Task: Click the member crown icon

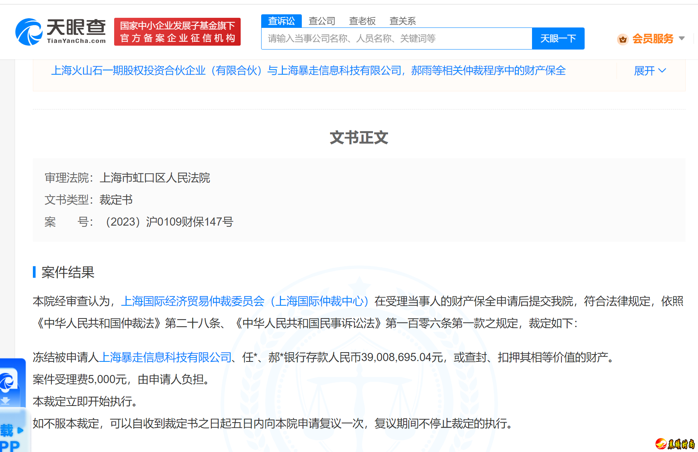Action: [623, 39]
